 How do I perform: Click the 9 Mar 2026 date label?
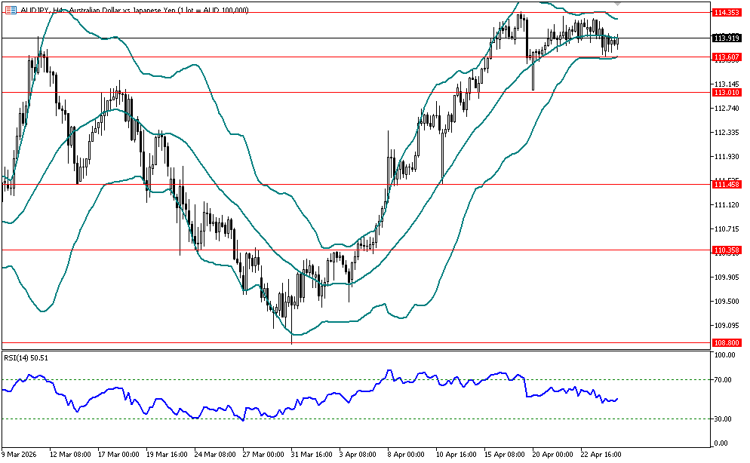pos(21,455)
